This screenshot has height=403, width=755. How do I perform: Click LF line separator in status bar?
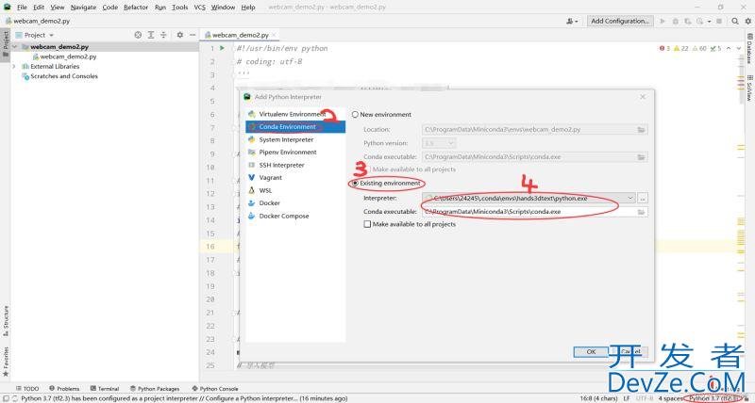pos(627,398)
